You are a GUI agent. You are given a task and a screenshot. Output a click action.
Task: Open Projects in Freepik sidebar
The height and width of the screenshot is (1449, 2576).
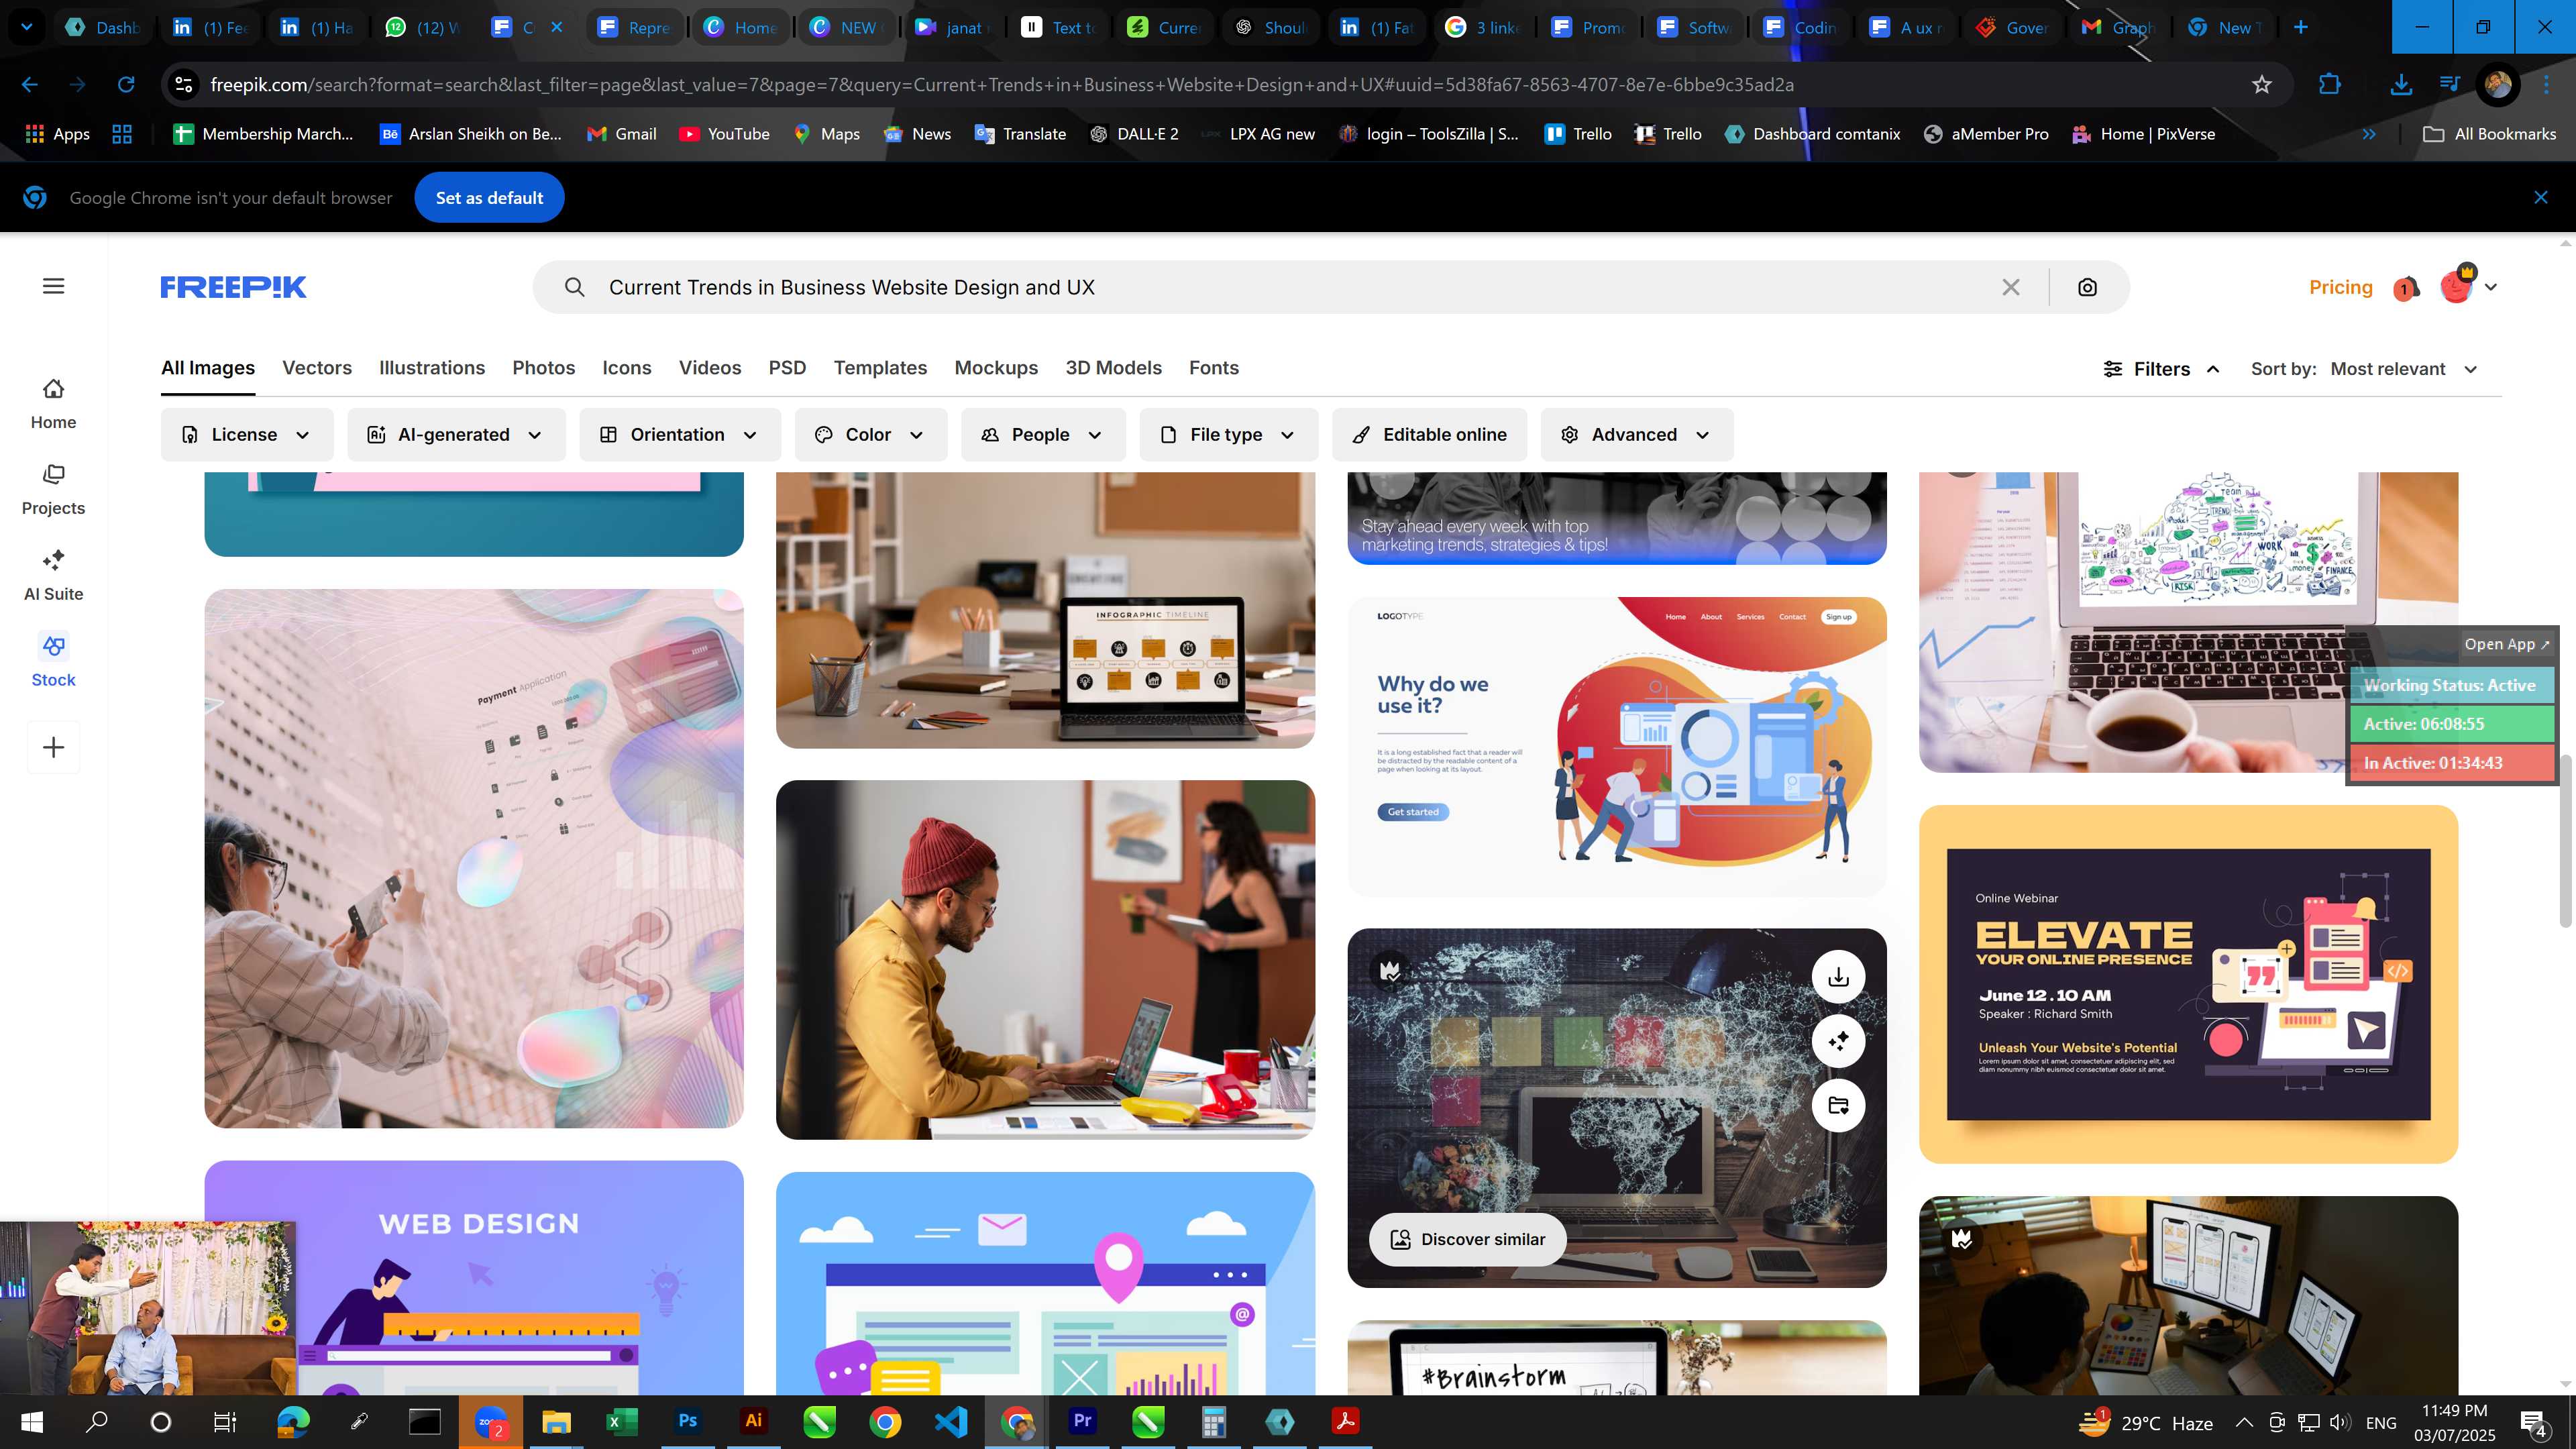(53, 489)
